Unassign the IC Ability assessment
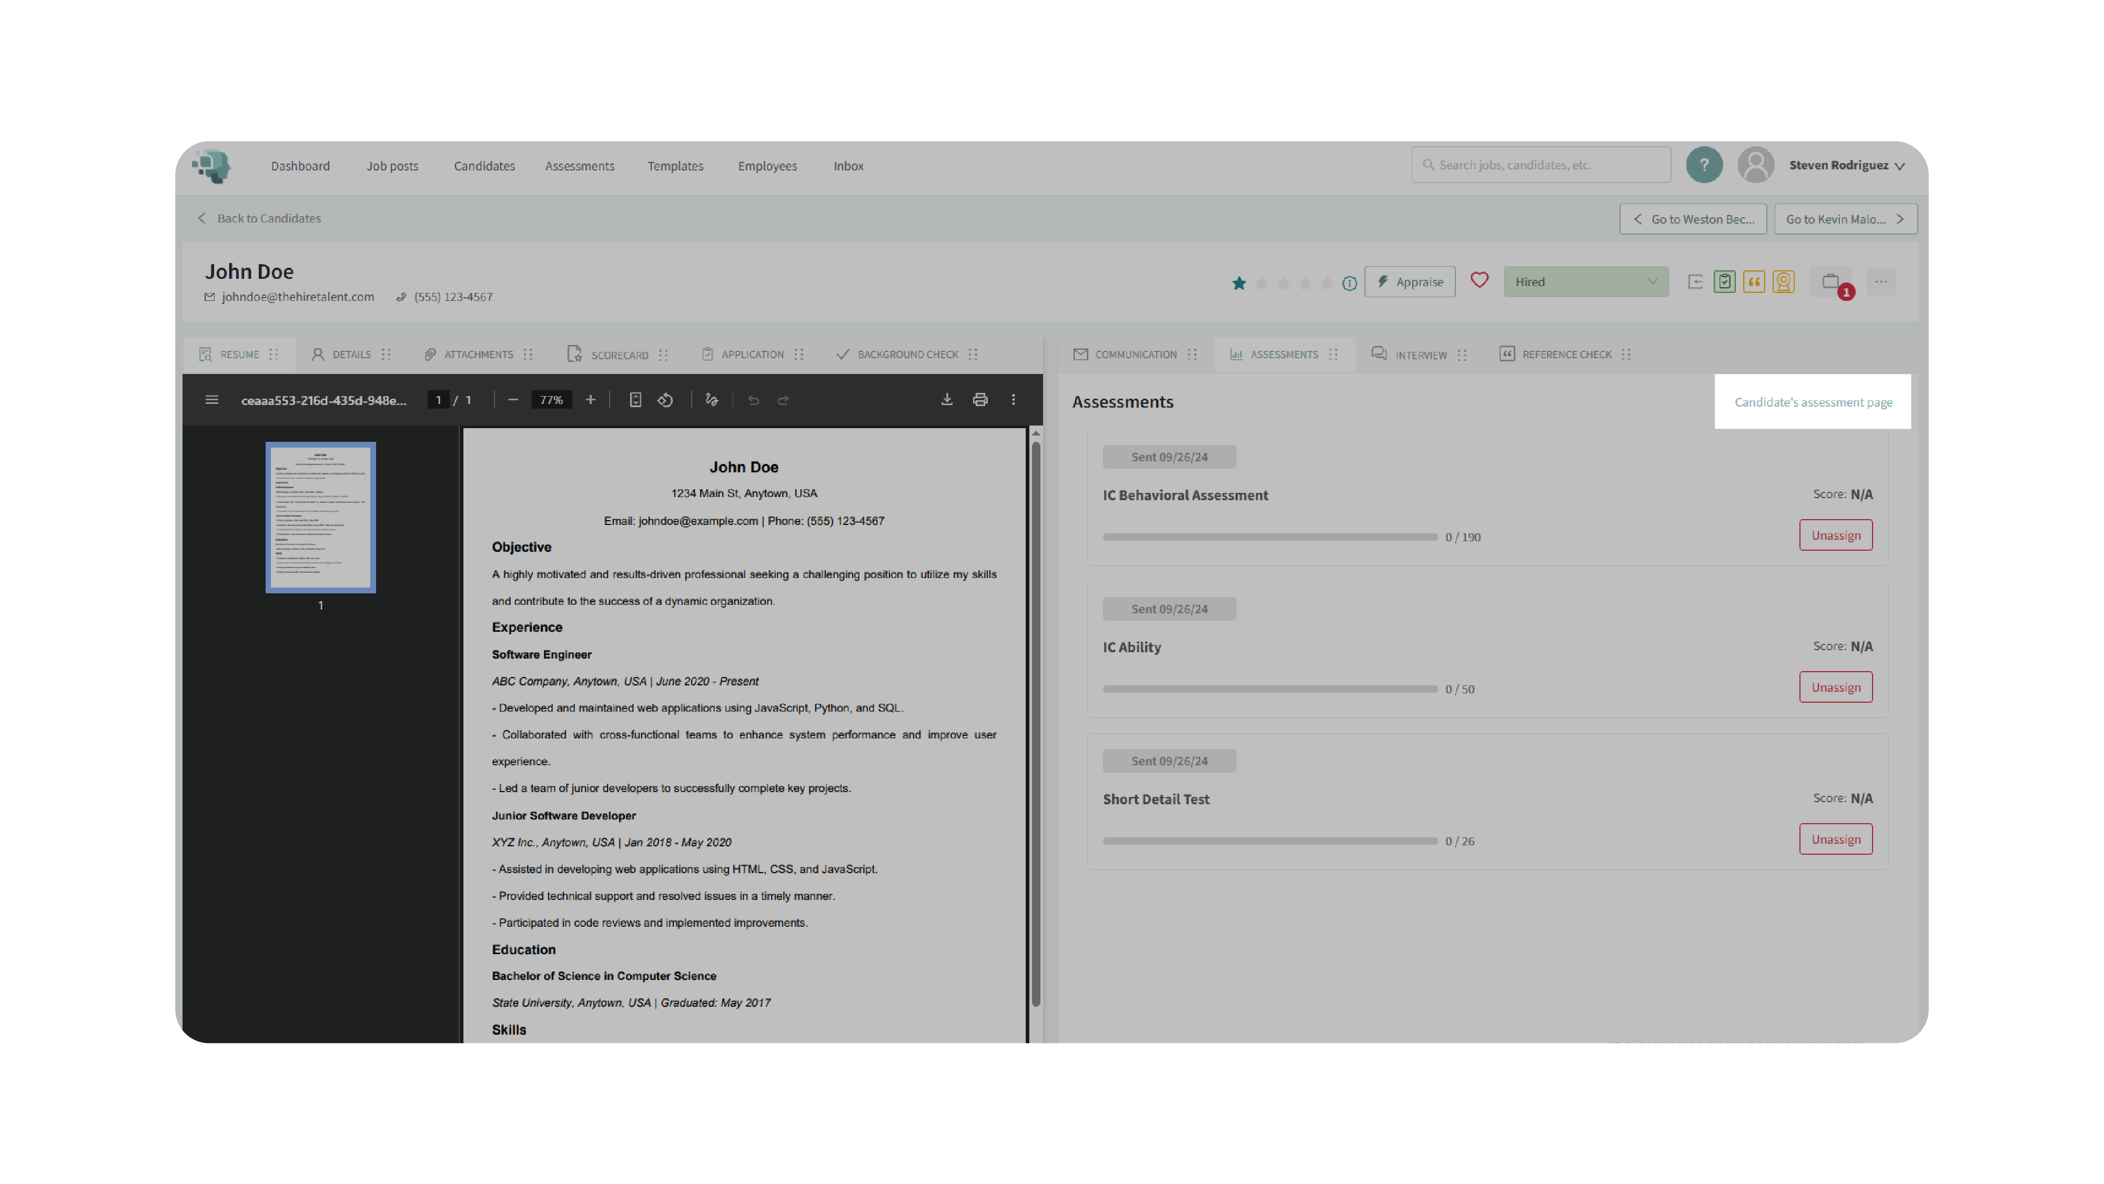2104x1184 pixels. pyautogui.click(x=1835, y=687)
